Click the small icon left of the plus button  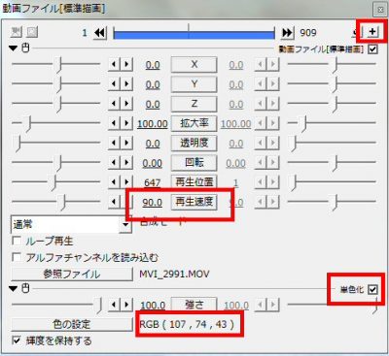coord(357,32)
